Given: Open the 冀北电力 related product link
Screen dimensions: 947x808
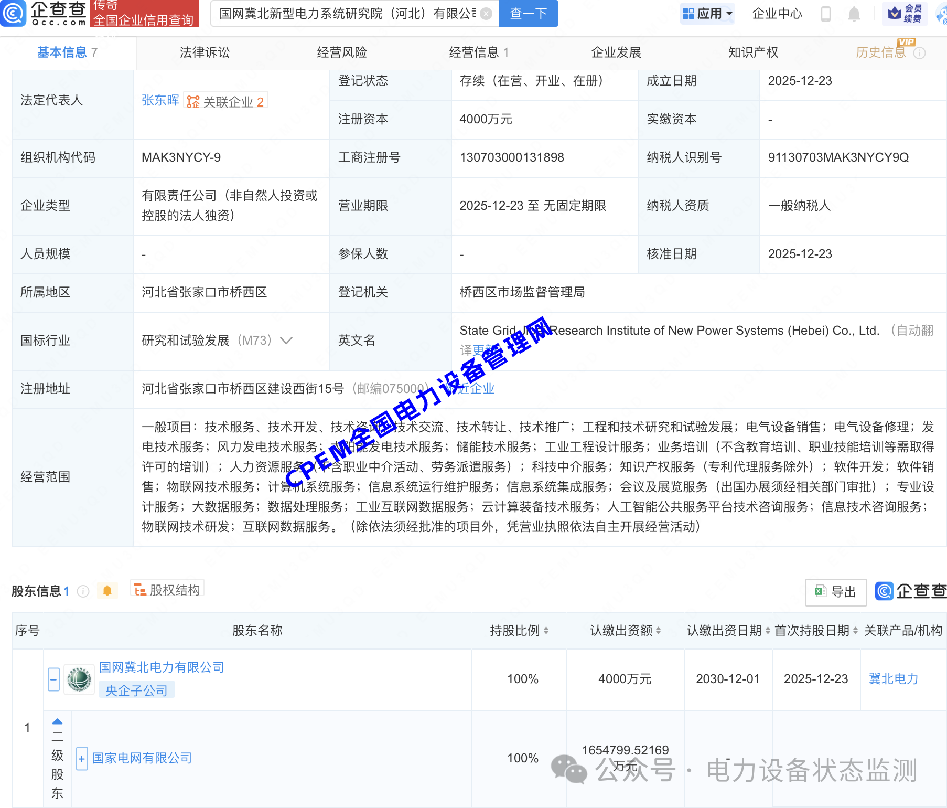Looking at the screenshot, I should [893, 679].
